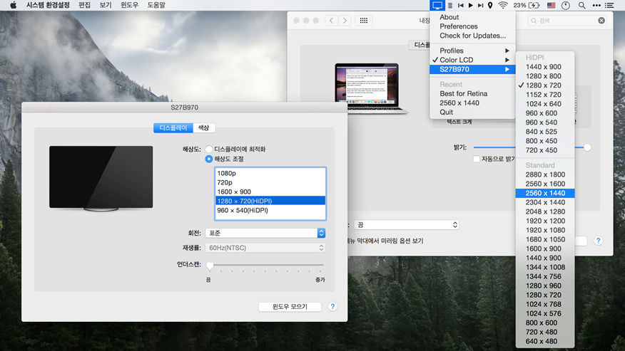This screenshot has height=351, width=625.
Task: Click the stacked-lines menu bar icon
Action: (x=450, y=5)
